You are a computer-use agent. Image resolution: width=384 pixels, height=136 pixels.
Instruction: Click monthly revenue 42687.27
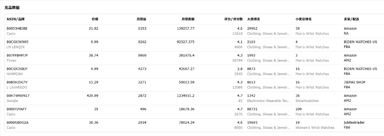click(x=187, y=69)
